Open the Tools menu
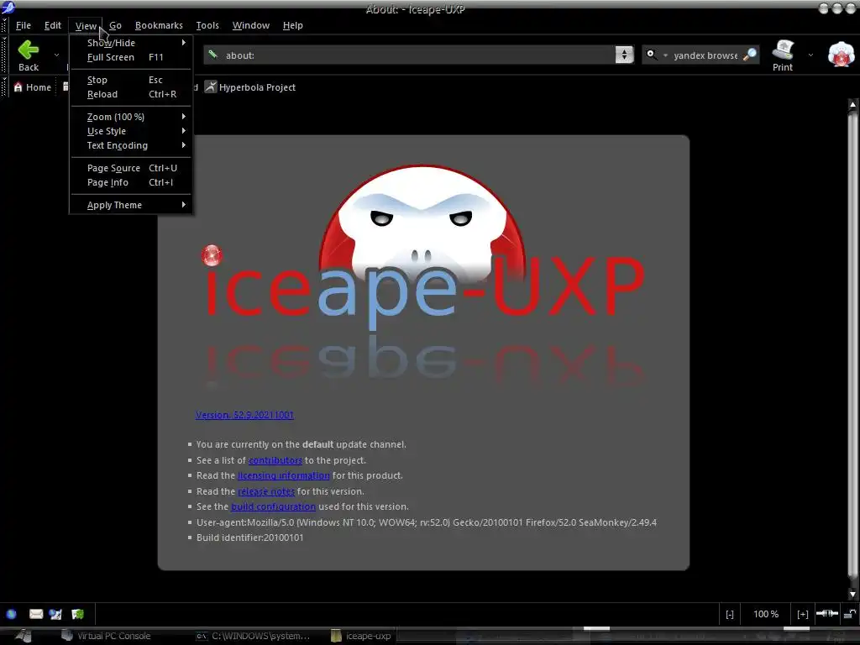 coord(207,25)
